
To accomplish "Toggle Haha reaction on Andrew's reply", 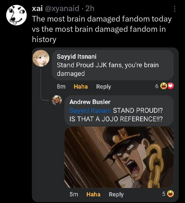I will [x=93, y=194].
